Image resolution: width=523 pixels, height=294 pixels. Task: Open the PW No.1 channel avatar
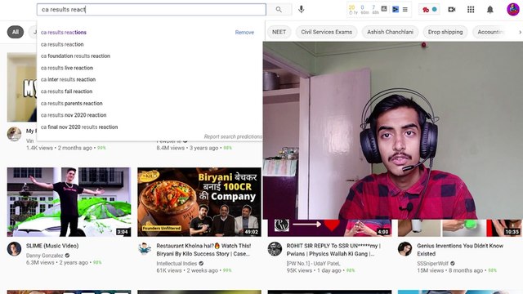[x=275, y=249]
